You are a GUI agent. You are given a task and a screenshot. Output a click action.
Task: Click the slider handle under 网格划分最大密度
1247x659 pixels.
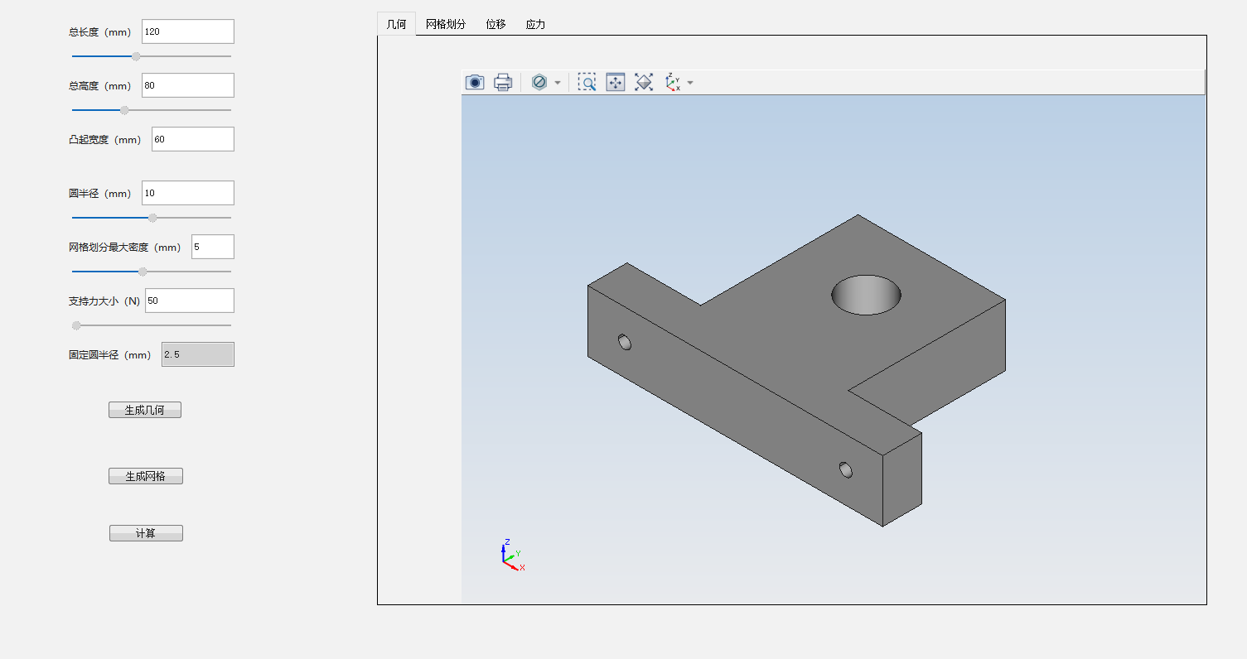coord(143,272)
